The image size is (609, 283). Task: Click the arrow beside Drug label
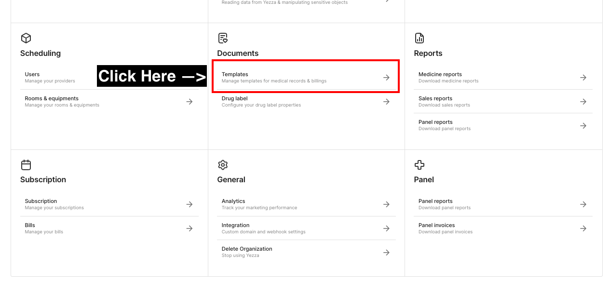(x=386, y=101)
